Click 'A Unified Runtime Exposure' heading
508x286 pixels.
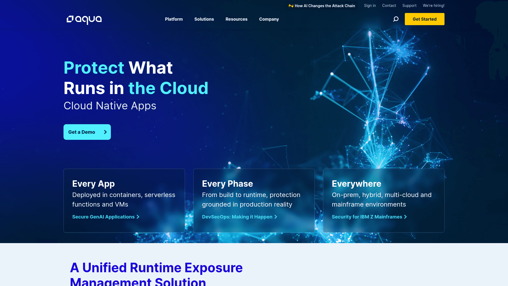point(156,267)
